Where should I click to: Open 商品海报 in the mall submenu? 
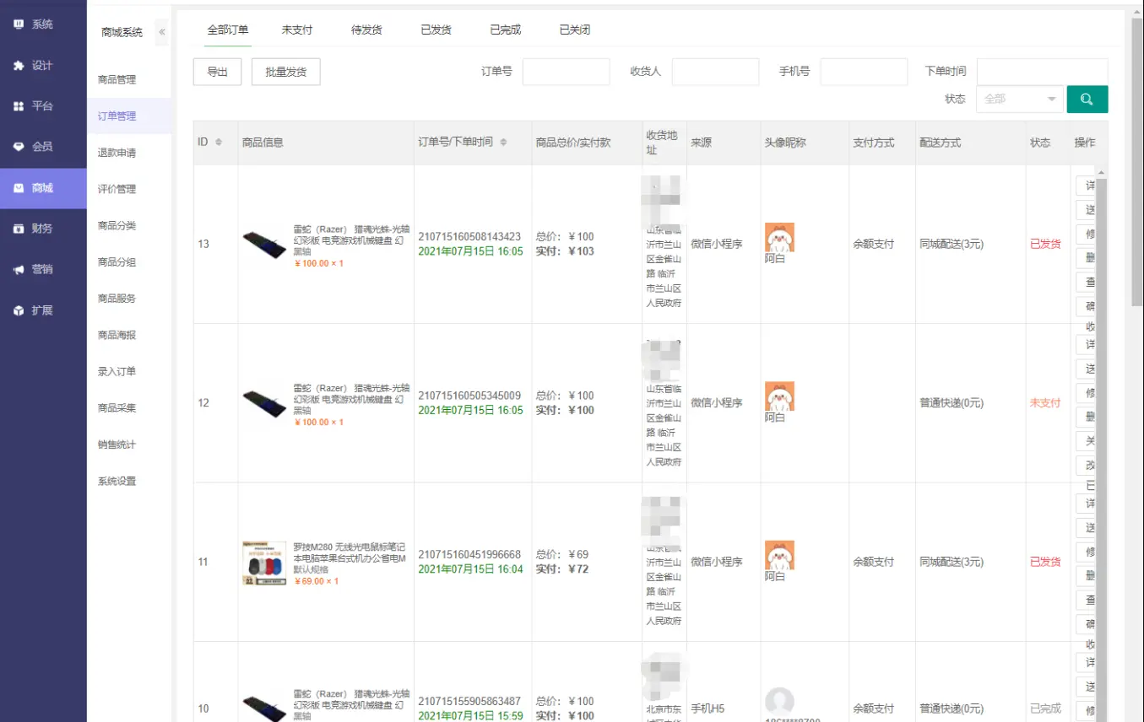coord(117,335)
